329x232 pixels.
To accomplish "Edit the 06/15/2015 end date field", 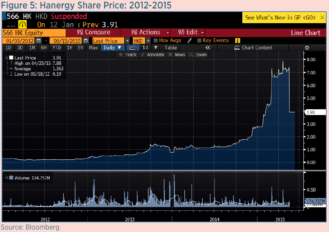I will pos(66,41).
